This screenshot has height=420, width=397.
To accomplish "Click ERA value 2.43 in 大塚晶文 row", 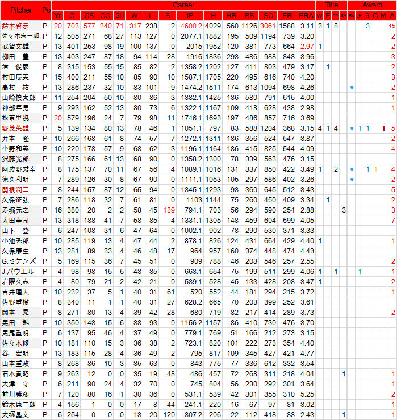I will pos(307,415).
